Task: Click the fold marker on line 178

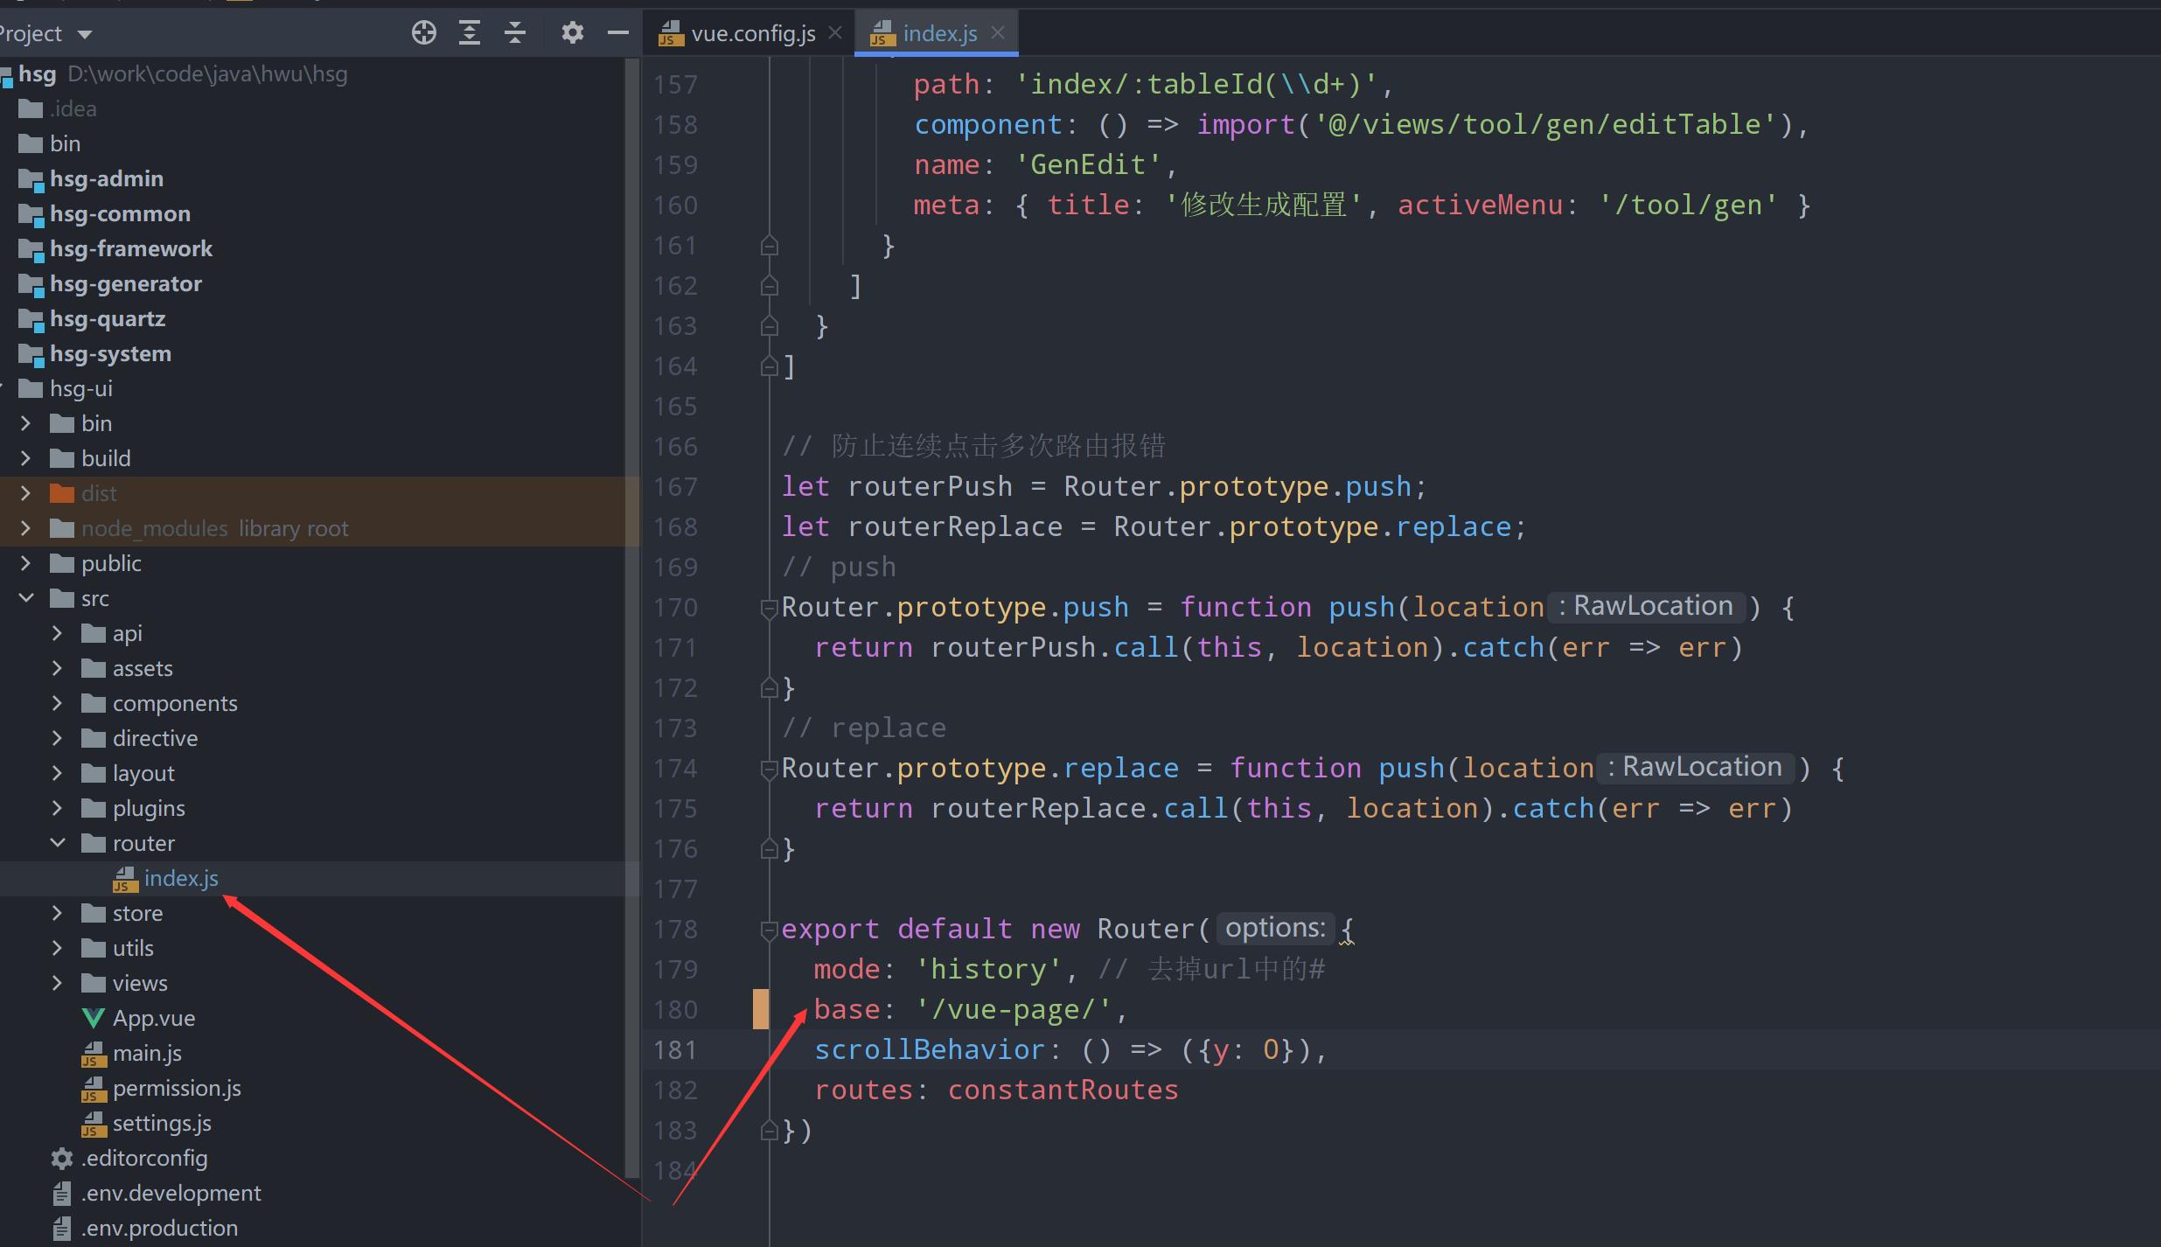Action: pyautogui.click(x=770, y=930)
